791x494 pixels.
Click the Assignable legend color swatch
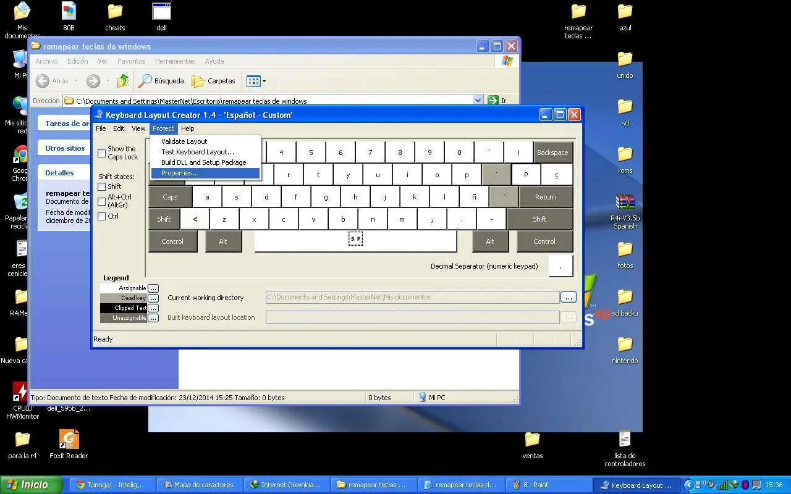coord(124,288)
